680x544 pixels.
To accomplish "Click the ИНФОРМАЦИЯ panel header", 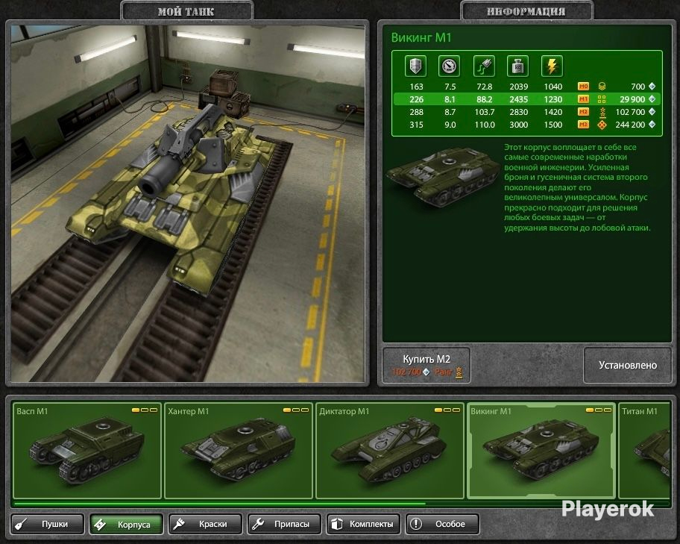I will [x=526, y=12].
